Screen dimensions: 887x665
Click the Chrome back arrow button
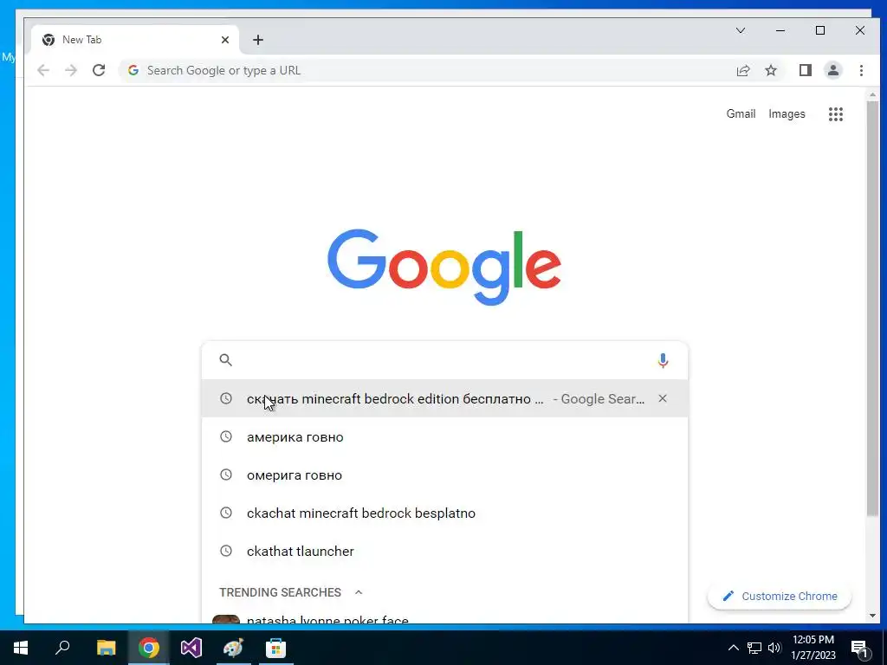point(43,71)
